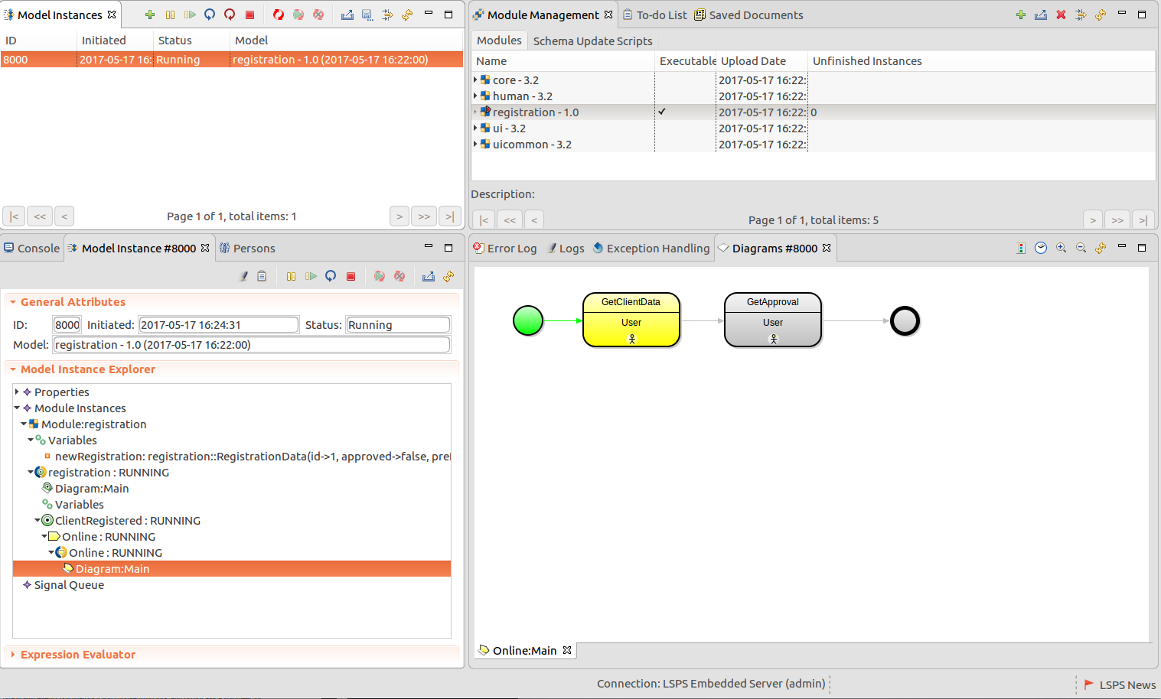Click filter arrows icon in Model Instances toolbar
The width and height of the screenshot is (1161, 699).
click(x=387, y=15)
